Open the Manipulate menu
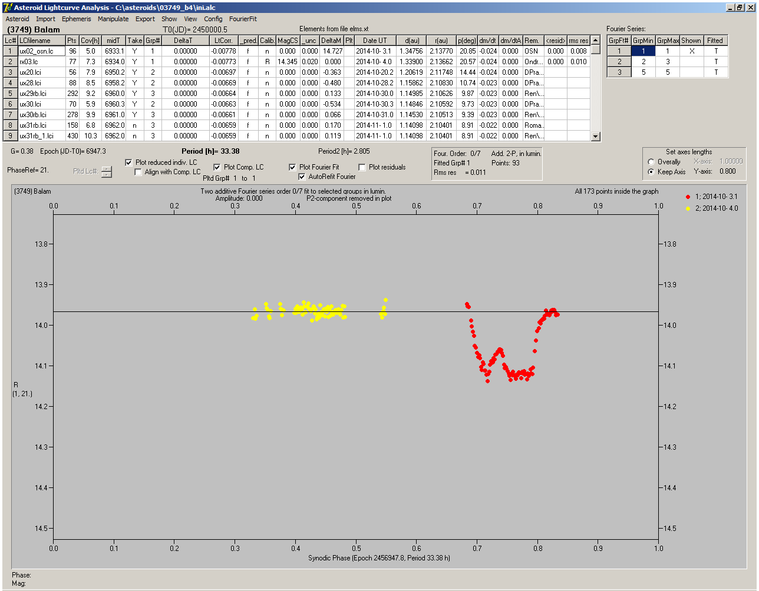 click(113, 19)
